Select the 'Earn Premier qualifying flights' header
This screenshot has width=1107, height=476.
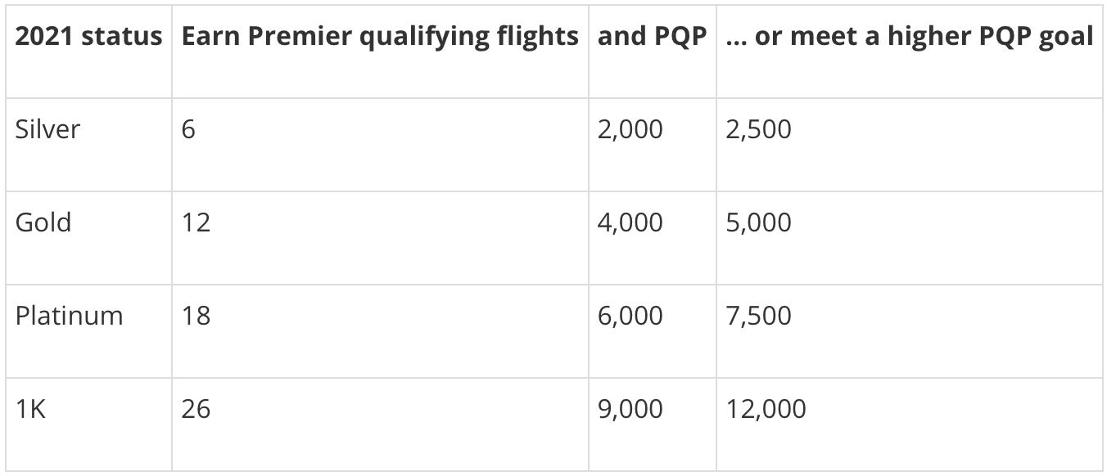point(380,37)
